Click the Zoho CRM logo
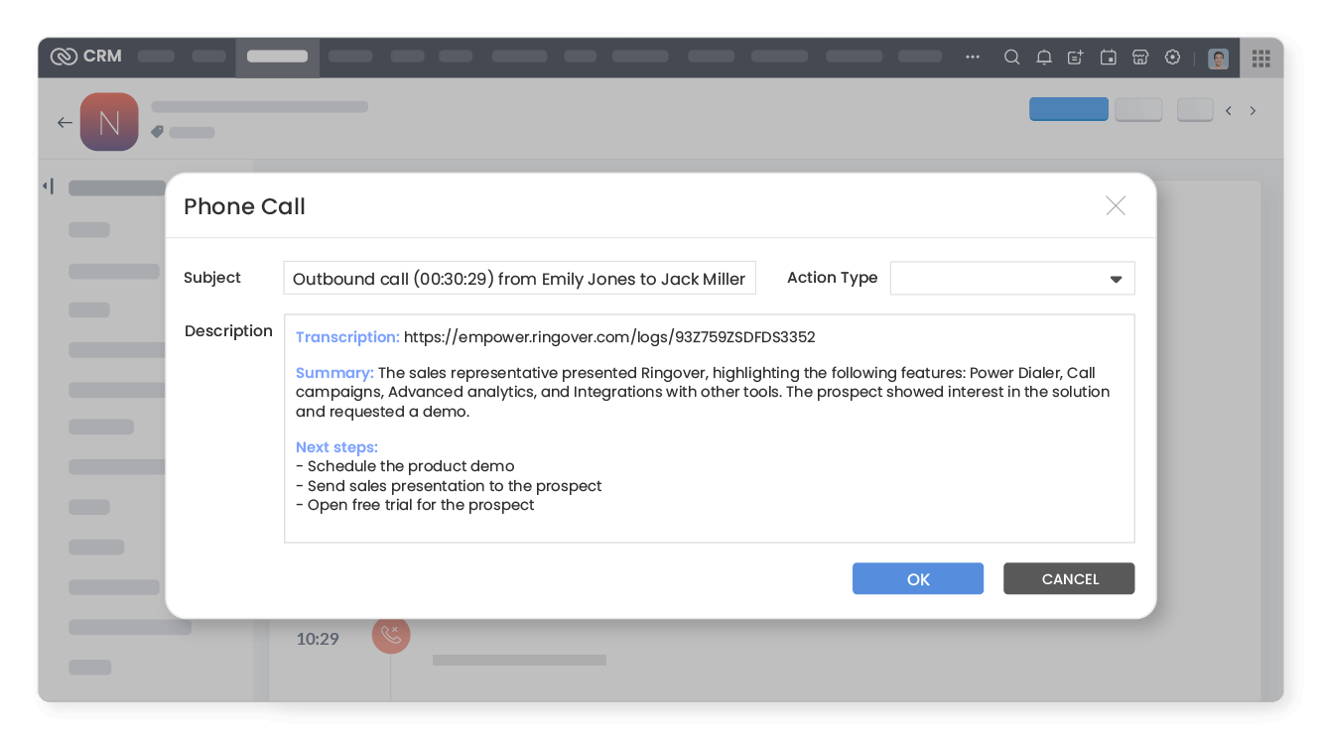This screenshot has width=1322, height=740. 85,57
